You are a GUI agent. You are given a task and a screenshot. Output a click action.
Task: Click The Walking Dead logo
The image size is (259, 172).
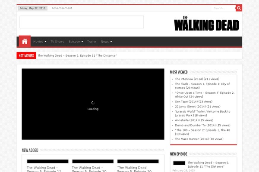tap(206, 23)
